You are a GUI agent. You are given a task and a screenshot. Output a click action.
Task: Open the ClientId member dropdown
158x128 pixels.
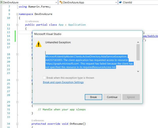(138, 3)
